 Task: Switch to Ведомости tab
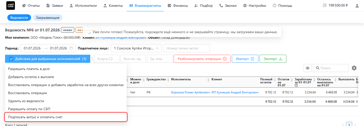pyautogui.click(x=19, y=18)
